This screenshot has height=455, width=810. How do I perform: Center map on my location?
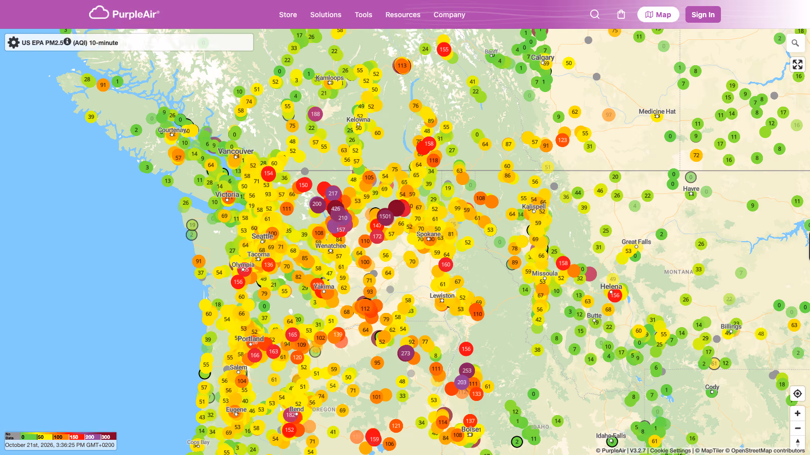(x=797, y=393)
